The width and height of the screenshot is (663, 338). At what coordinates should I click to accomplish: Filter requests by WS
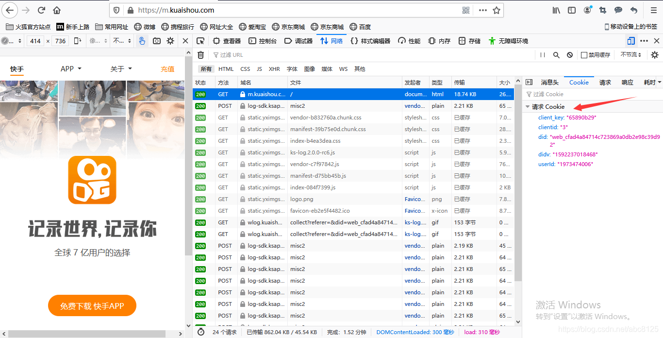[x=343, y=69]
